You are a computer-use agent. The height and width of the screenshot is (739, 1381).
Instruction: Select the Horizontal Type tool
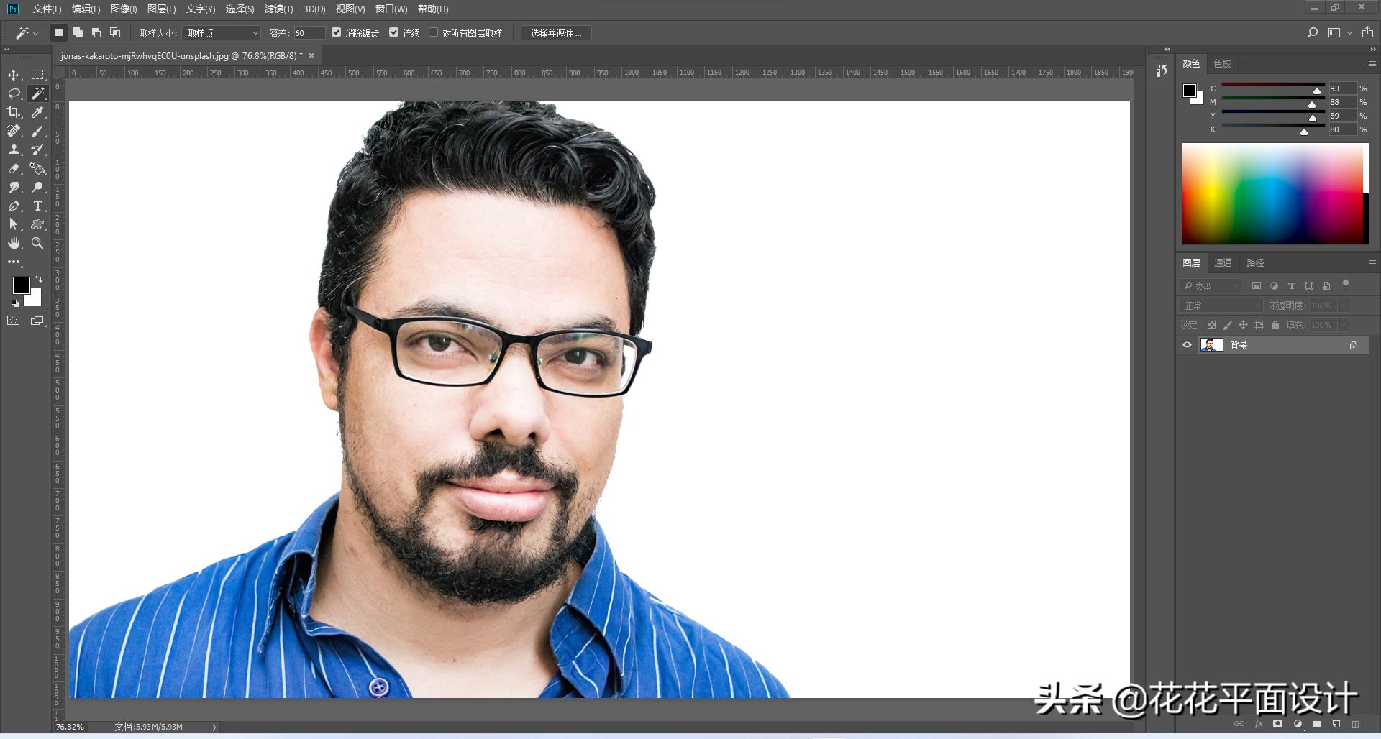pos(37,206)
